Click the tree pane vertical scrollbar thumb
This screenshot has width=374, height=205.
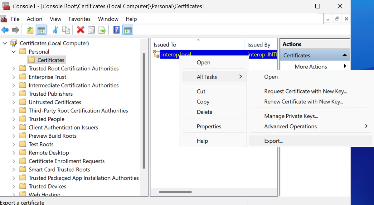(x=143, y=111)
